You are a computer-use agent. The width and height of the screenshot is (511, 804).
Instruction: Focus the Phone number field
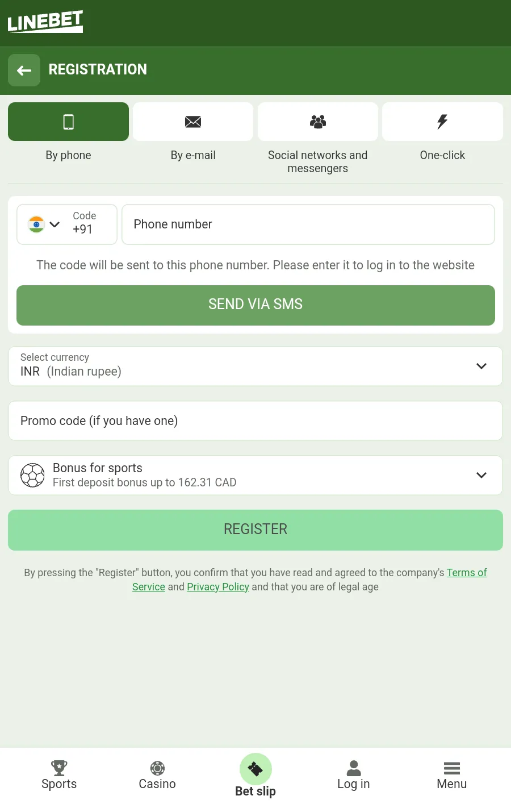click(x=308, y=224)
